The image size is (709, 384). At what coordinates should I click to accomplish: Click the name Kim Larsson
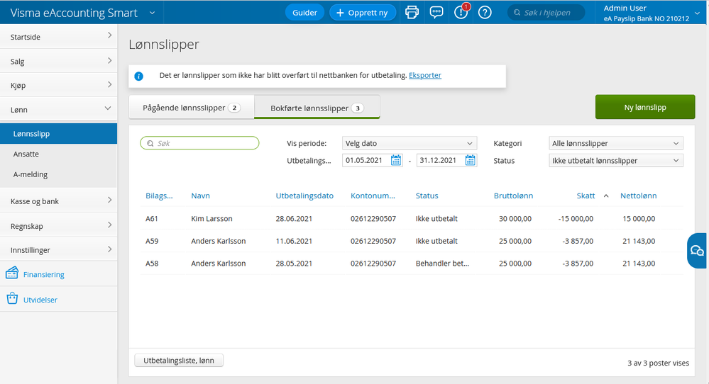[x=211, y=218]
